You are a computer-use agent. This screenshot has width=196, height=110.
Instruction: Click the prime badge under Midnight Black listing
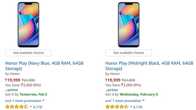(x=112, y=90)
